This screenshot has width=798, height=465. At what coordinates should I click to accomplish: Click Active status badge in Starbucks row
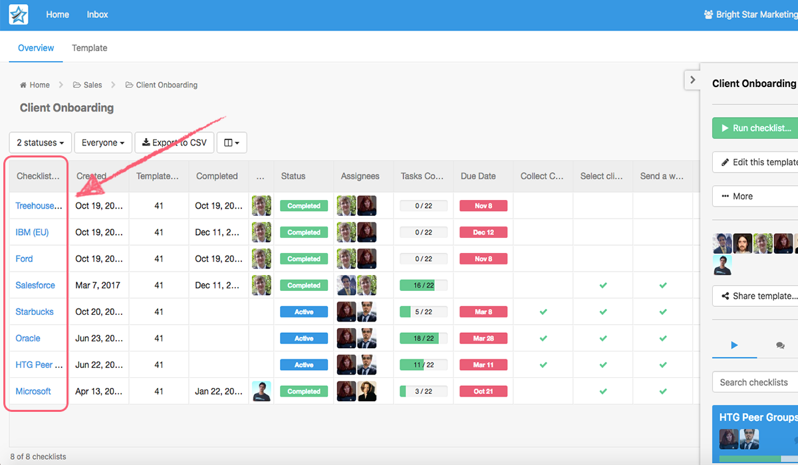point(304,312)
